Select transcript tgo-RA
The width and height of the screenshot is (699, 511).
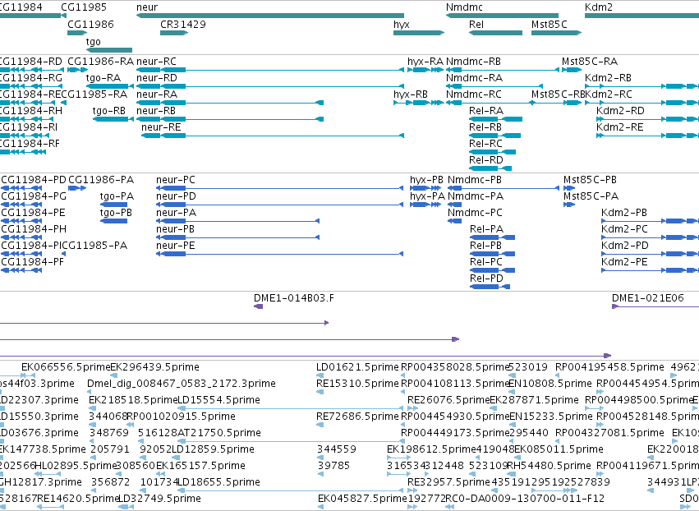pyautogui.click(x=109, y=86)
